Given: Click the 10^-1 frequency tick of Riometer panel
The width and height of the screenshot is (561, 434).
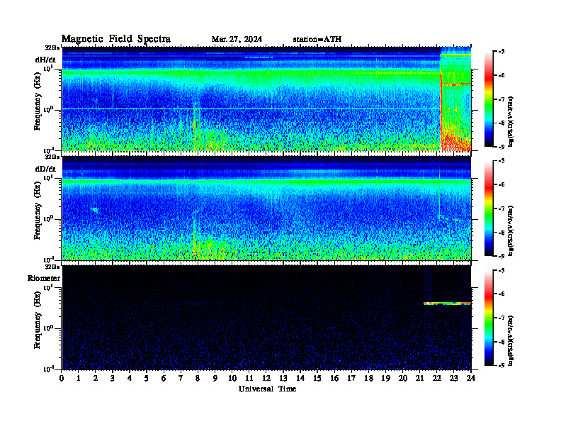Looking at the screenshot, I should pos(49,369).
